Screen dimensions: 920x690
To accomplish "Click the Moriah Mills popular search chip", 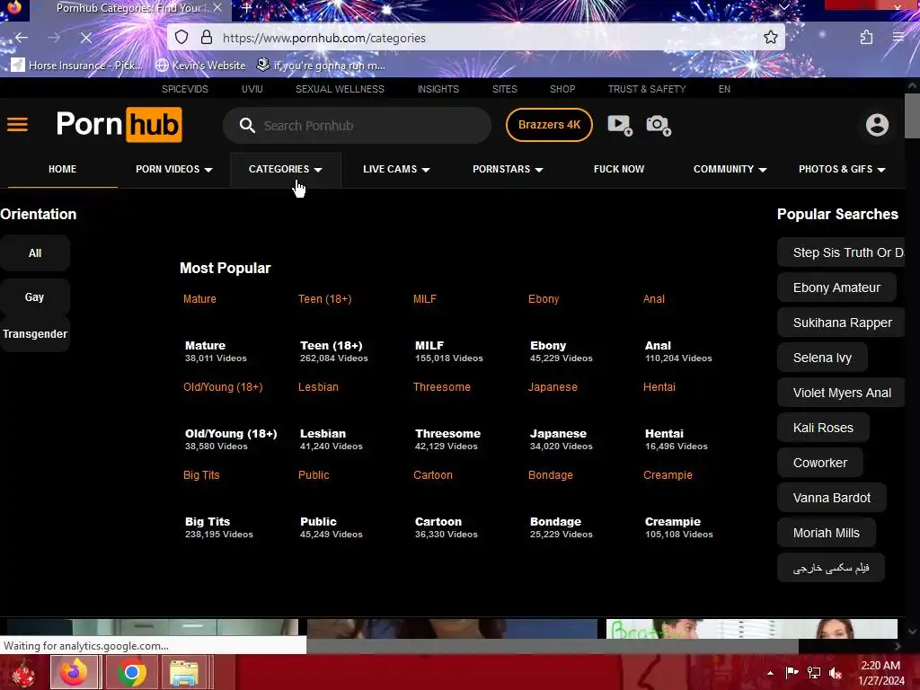I will (x=827, y=533).
